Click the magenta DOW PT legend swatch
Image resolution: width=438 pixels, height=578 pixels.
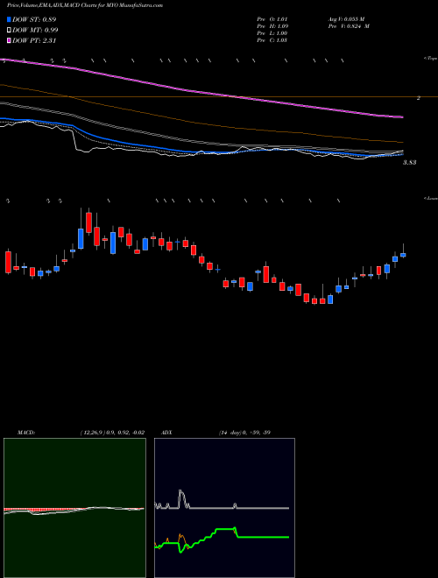pyautogui.click(x=10, y=40)
